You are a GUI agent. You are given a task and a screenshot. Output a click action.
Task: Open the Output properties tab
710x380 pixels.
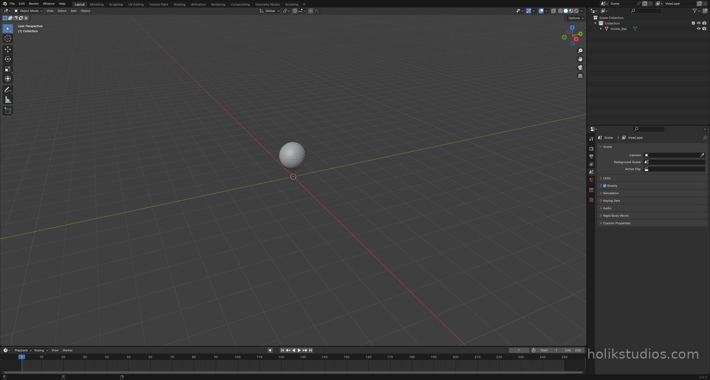click(x=591, y=157)
